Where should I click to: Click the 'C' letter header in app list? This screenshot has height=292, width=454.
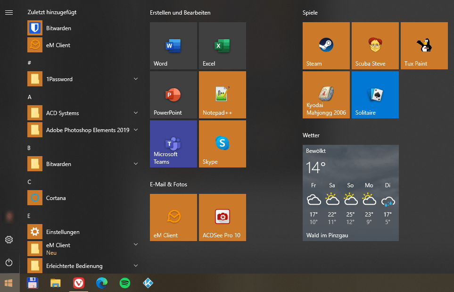[x=29, y=182]
